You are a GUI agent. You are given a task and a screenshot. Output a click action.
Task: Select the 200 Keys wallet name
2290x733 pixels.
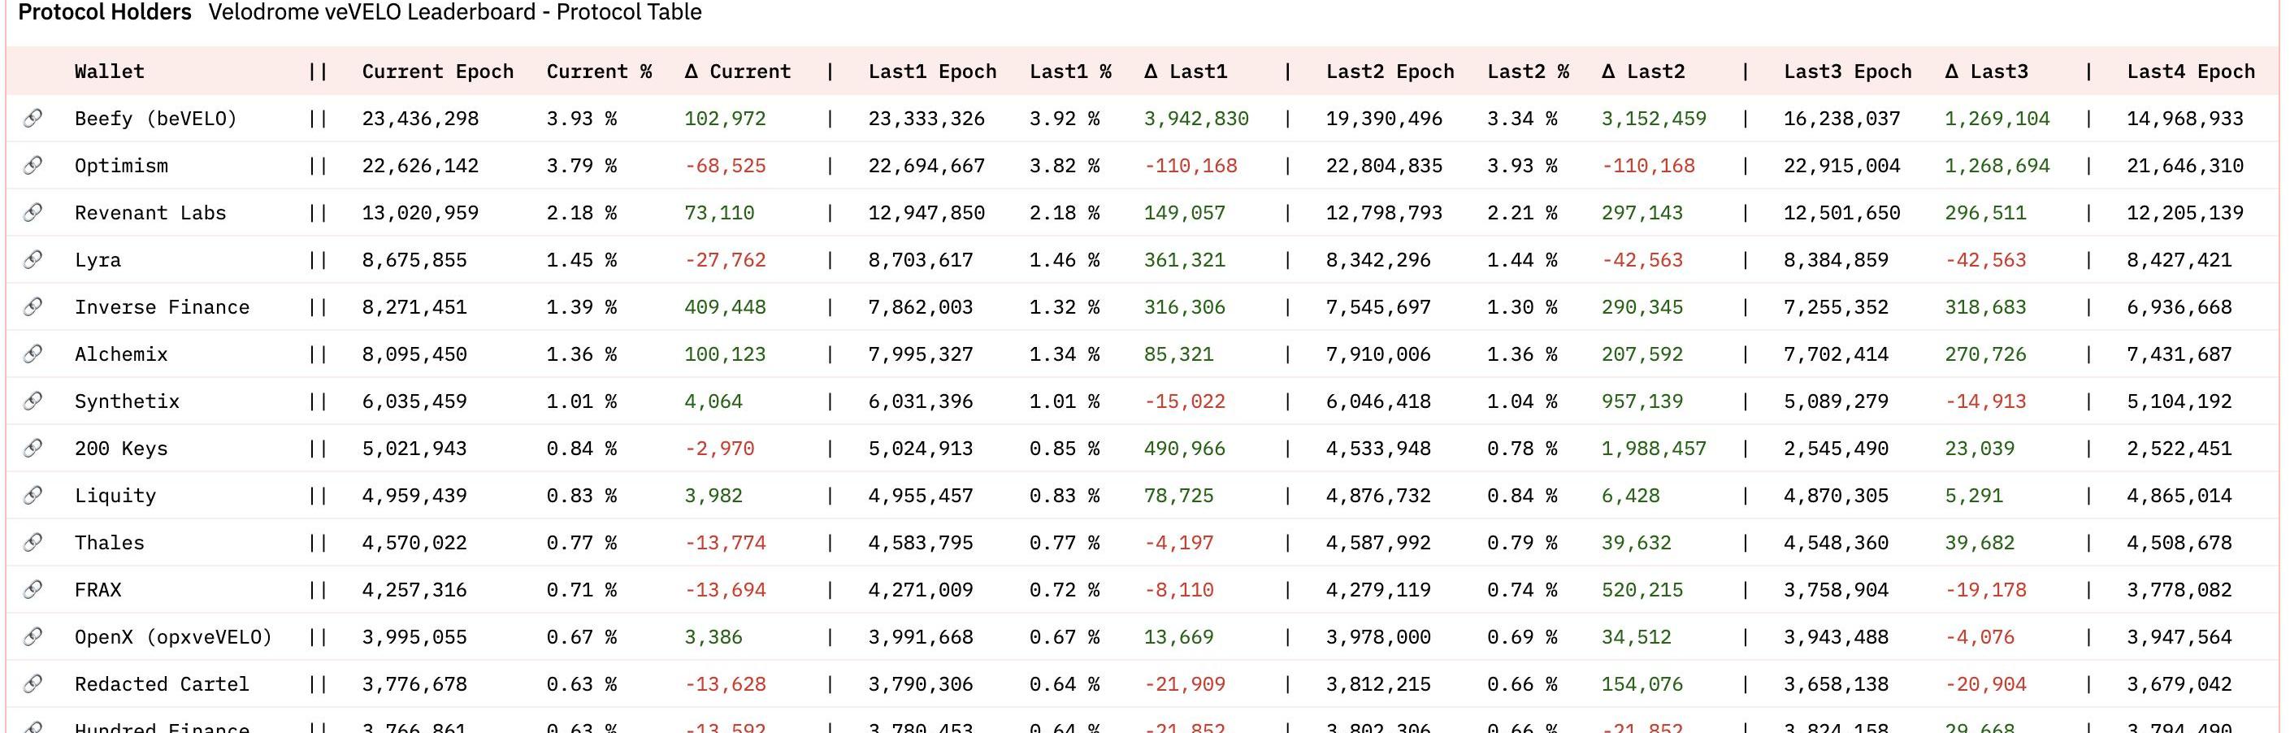pos(121,448)
